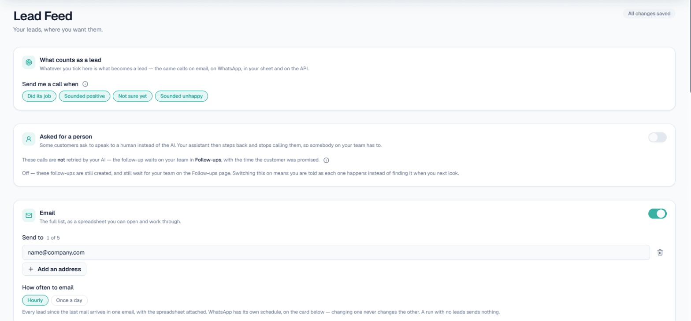Open the info tooltip next to Send me a call when
Image resolution: width=691 pixels, height=321 pixels.
[x=85, y=84]
